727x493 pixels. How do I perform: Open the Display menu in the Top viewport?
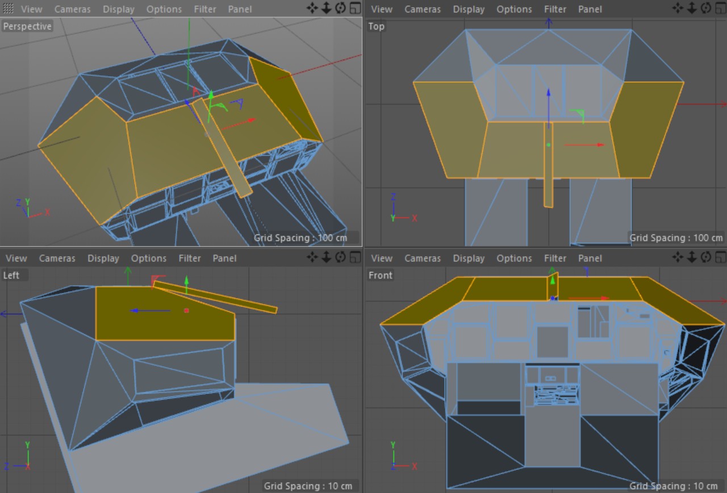click(x=469, y=9)
